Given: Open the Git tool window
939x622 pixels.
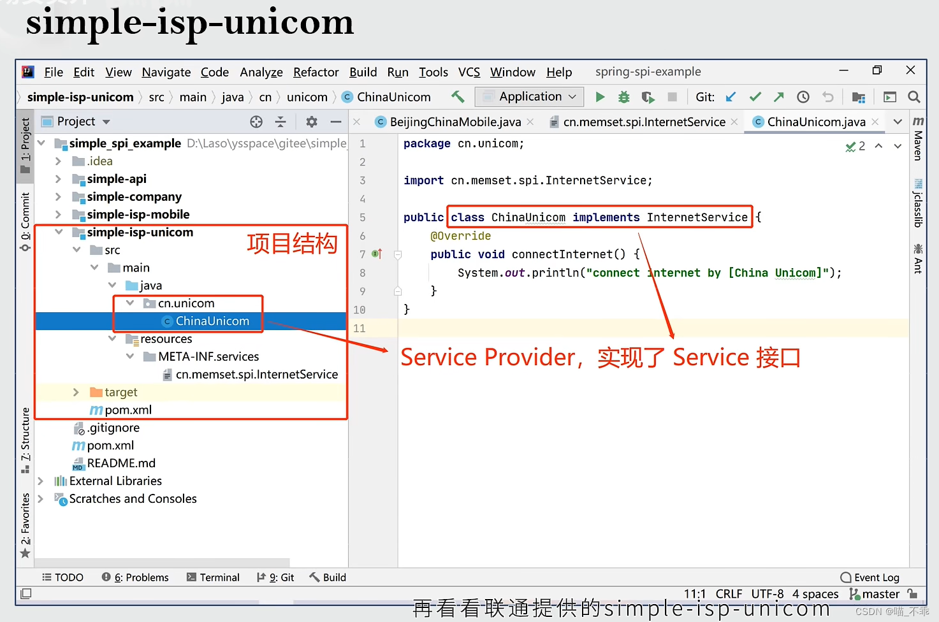Looking at the screenshot, I should (275, 577).
